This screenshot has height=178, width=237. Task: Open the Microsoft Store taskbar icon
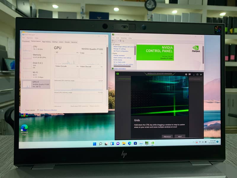pyautogui.click(x=135, y=144)
